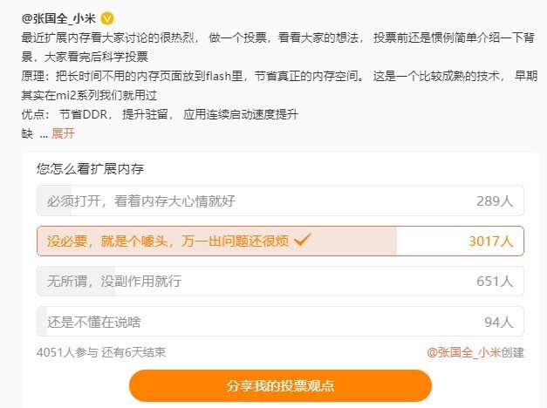Expand the full post with 展开
Screen dimensions: 547x408
tap(64, 133)
